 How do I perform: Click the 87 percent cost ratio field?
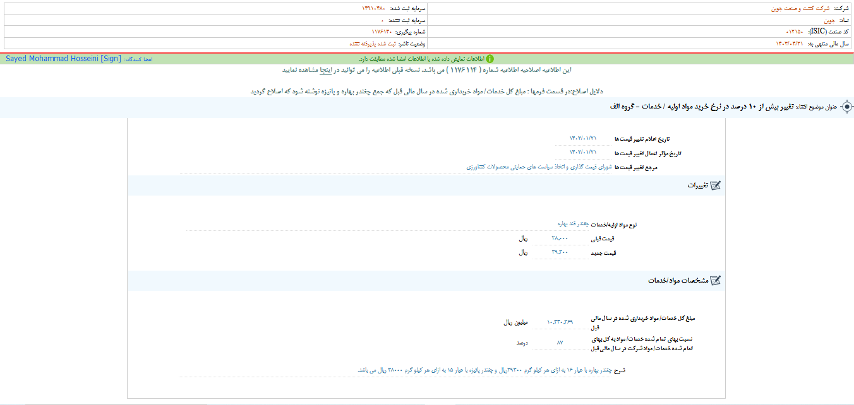click(x=560, y=343)
